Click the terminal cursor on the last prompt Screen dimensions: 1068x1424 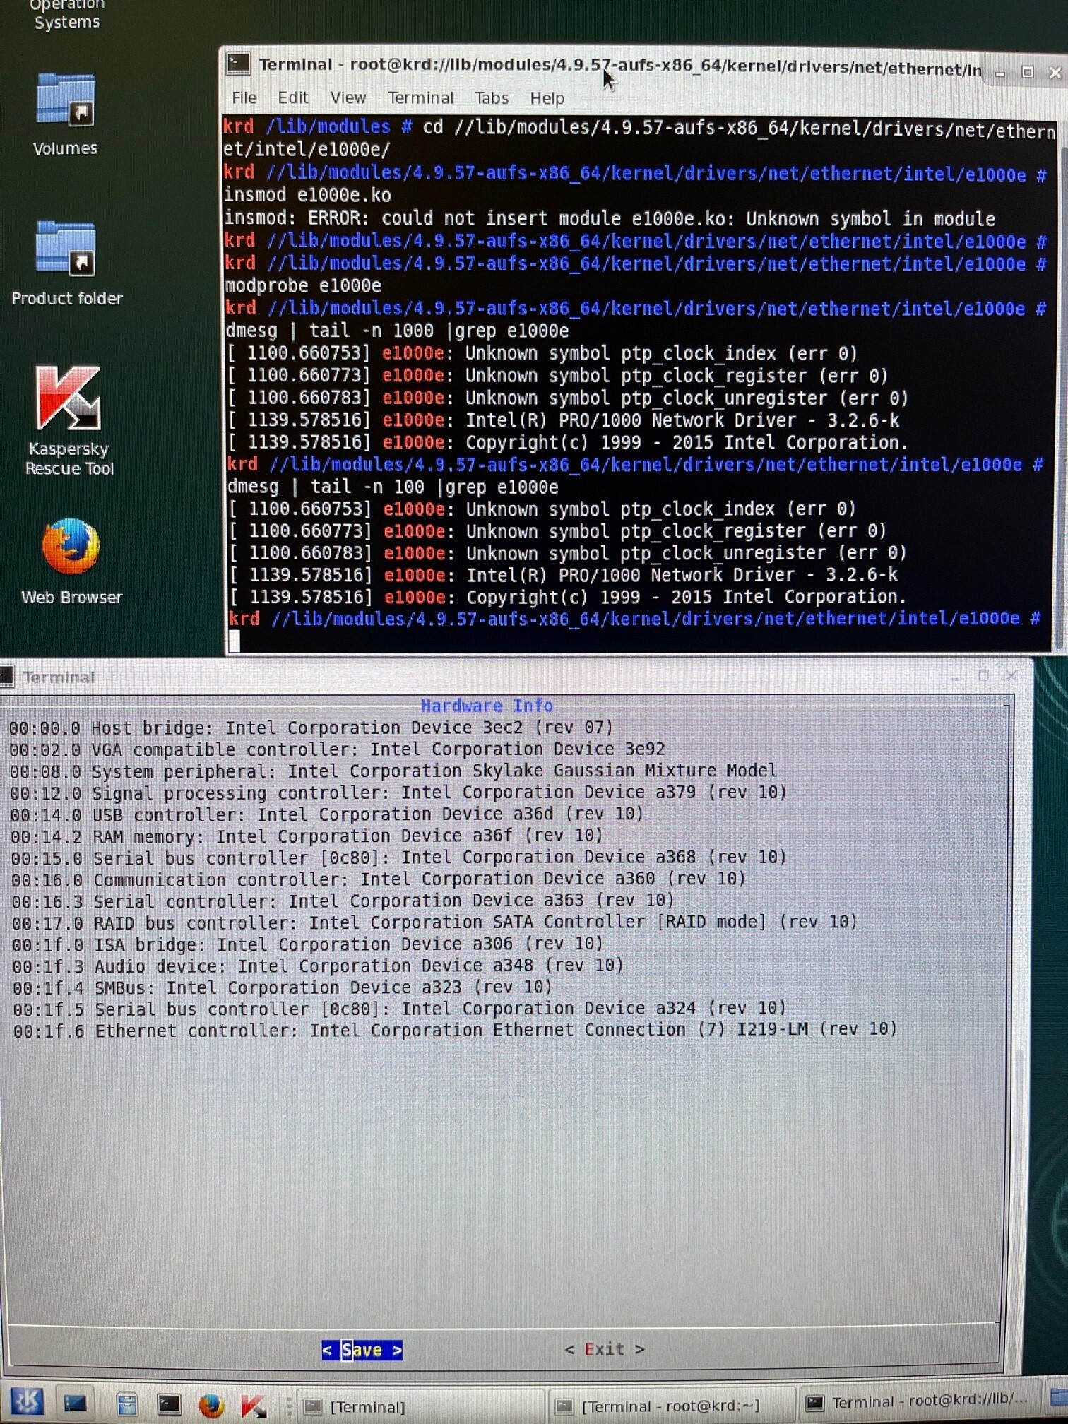[x=235, y=641]
